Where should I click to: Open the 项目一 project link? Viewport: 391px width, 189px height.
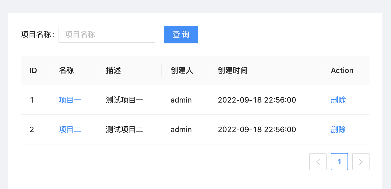point(70,100)
